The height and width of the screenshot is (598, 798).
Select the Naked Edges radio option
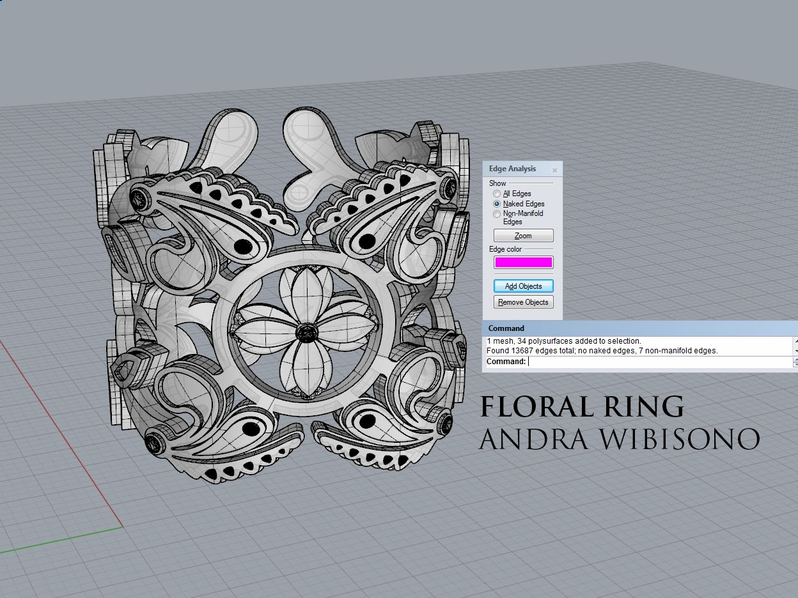[x=497, y=204]
